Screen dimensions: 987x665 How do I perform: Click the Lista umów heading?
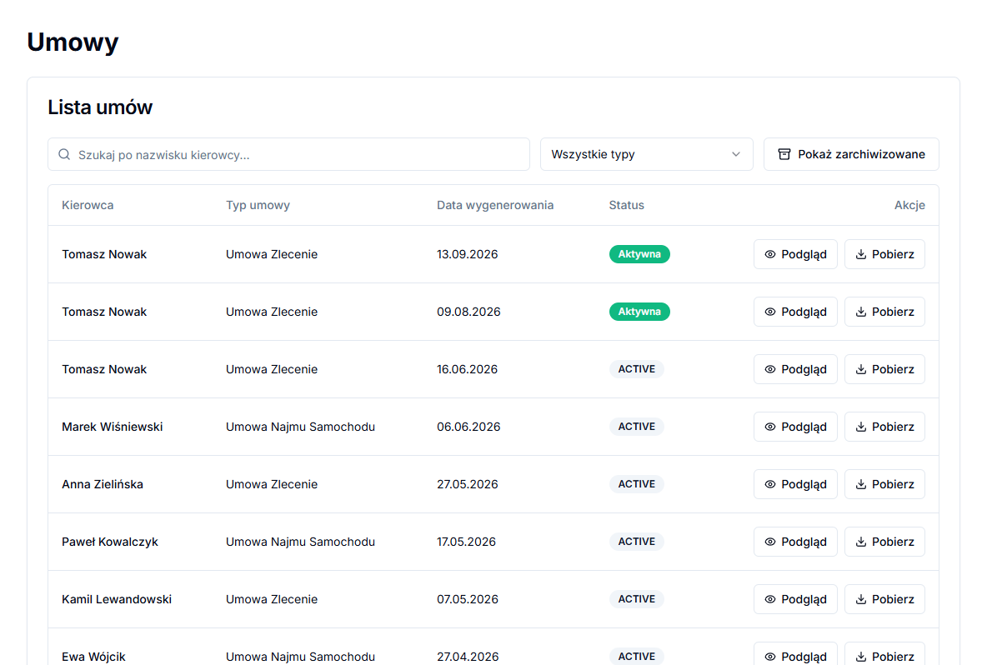point(100,107)
